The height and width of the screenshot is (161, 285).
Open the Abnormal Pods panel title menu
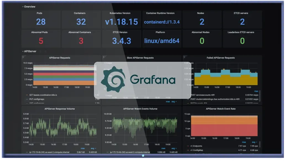39,32
